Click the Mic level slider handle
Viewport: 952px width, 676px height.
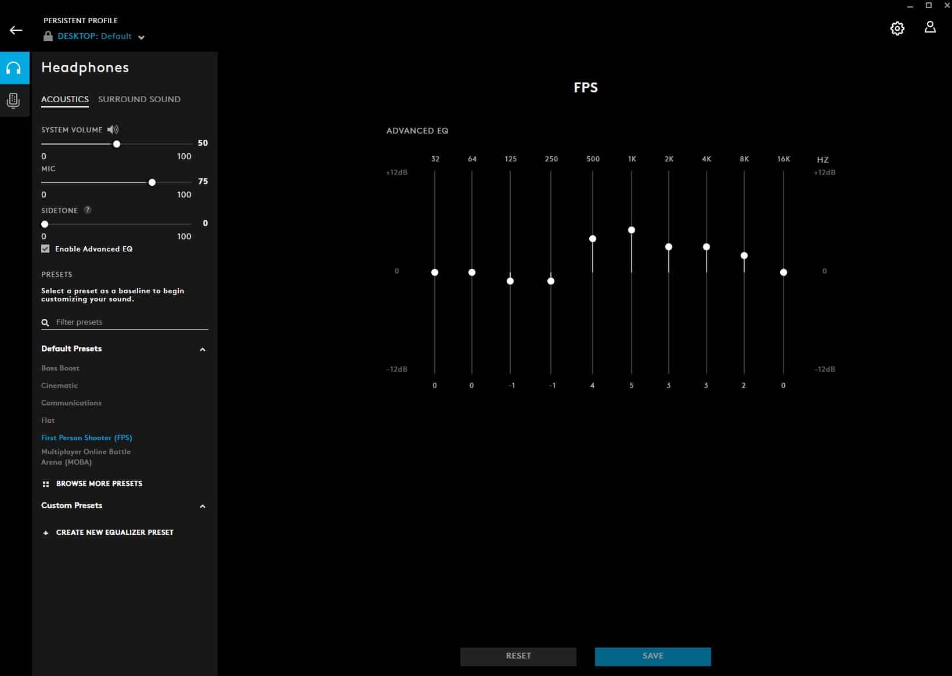point(152,182)
